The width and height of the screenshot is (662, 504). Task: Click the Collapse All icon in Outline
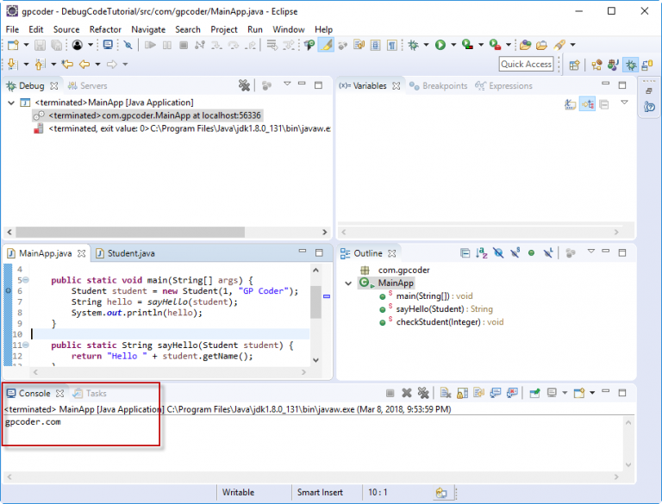(465, 253)
